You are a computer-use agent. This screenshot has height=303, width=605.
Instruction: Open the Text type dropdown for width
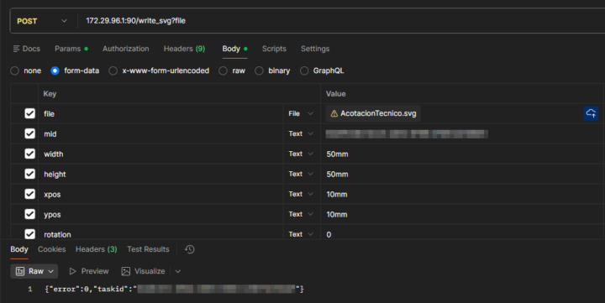point(301,154)
